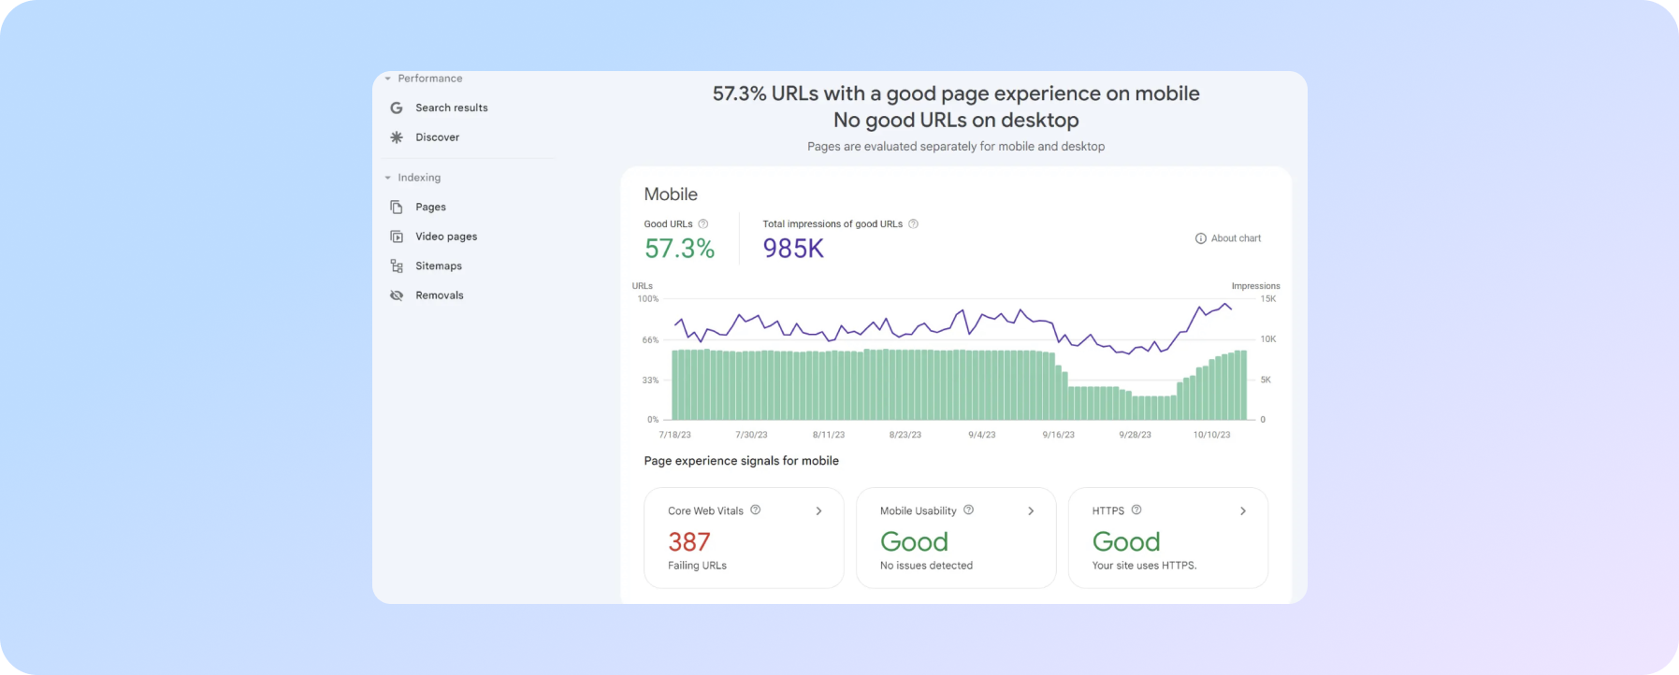The height and width of the screenshot is (675, 1679).
Task: Click the 15K impressions axis label
Action: (1267, 299)
